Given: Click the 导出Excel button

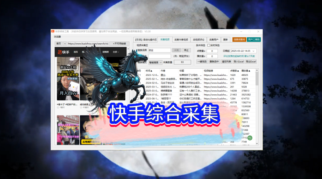Looking at the screenshot, I should [x=251, y=62].
